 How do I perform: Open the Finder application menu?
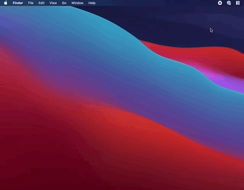pyautogui.click(x=18, y=3)
